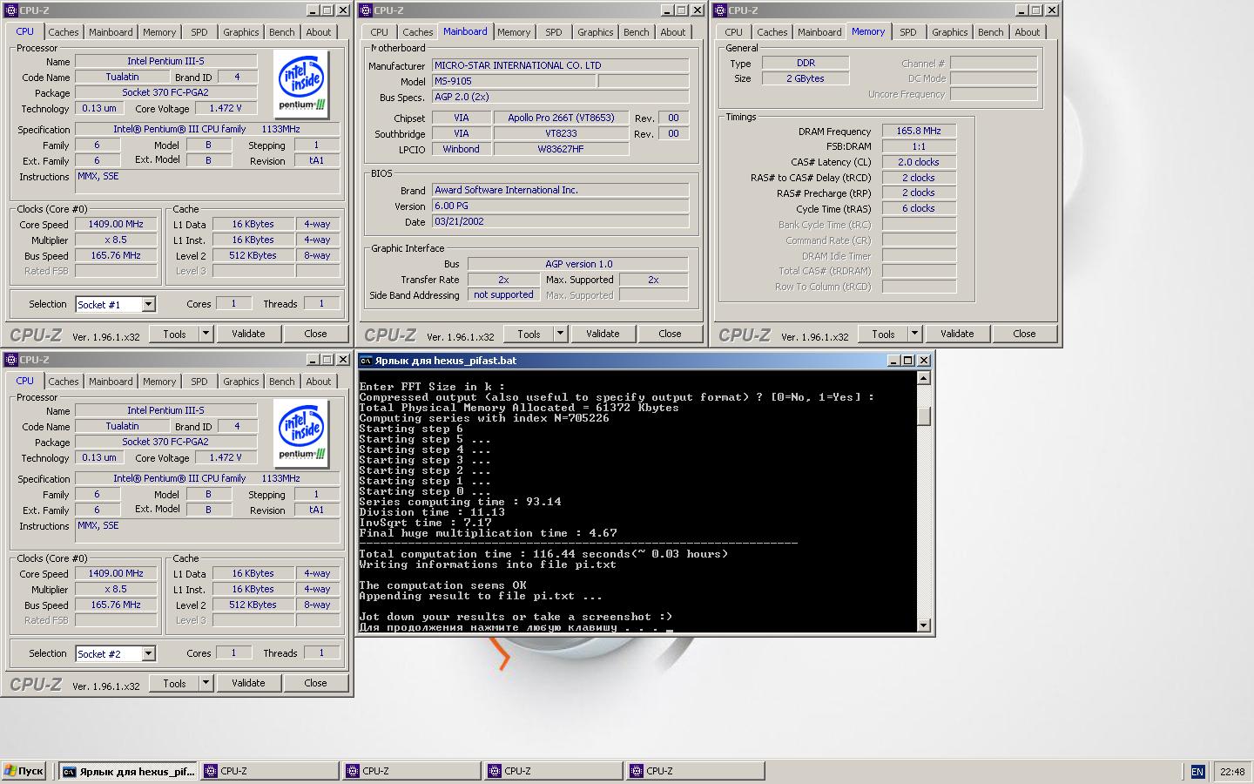
Task: Switch to CPU tab in Mainboard window
Action: (379, 32)
